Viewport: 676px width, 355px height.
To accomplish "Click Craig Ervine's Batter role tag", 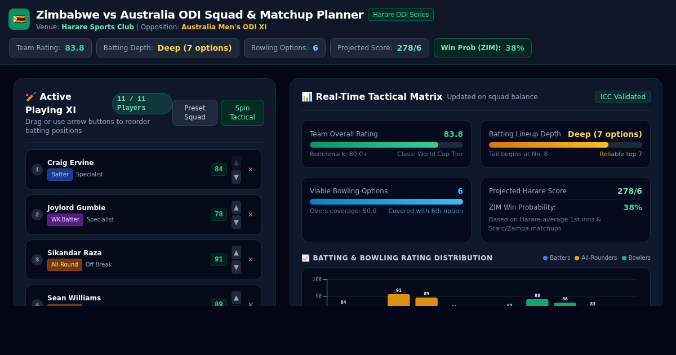I will pyautogui.click(x=60, y=175).
